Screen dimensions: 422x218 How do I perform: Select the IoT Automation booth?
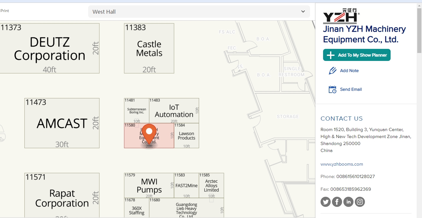click(x=174, y=111)
